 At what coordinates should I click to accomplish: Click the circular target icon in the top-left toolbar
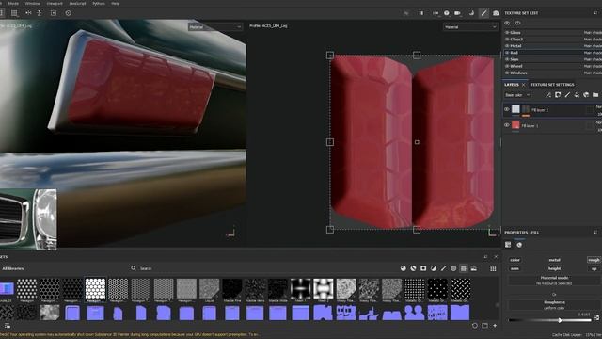pyautogui.click(x=68, y=13)
